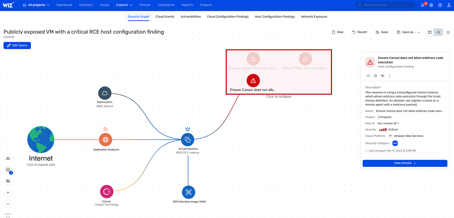Select the Jupyter Notebook finding node
454x218 pixels.
pos(253,59)
